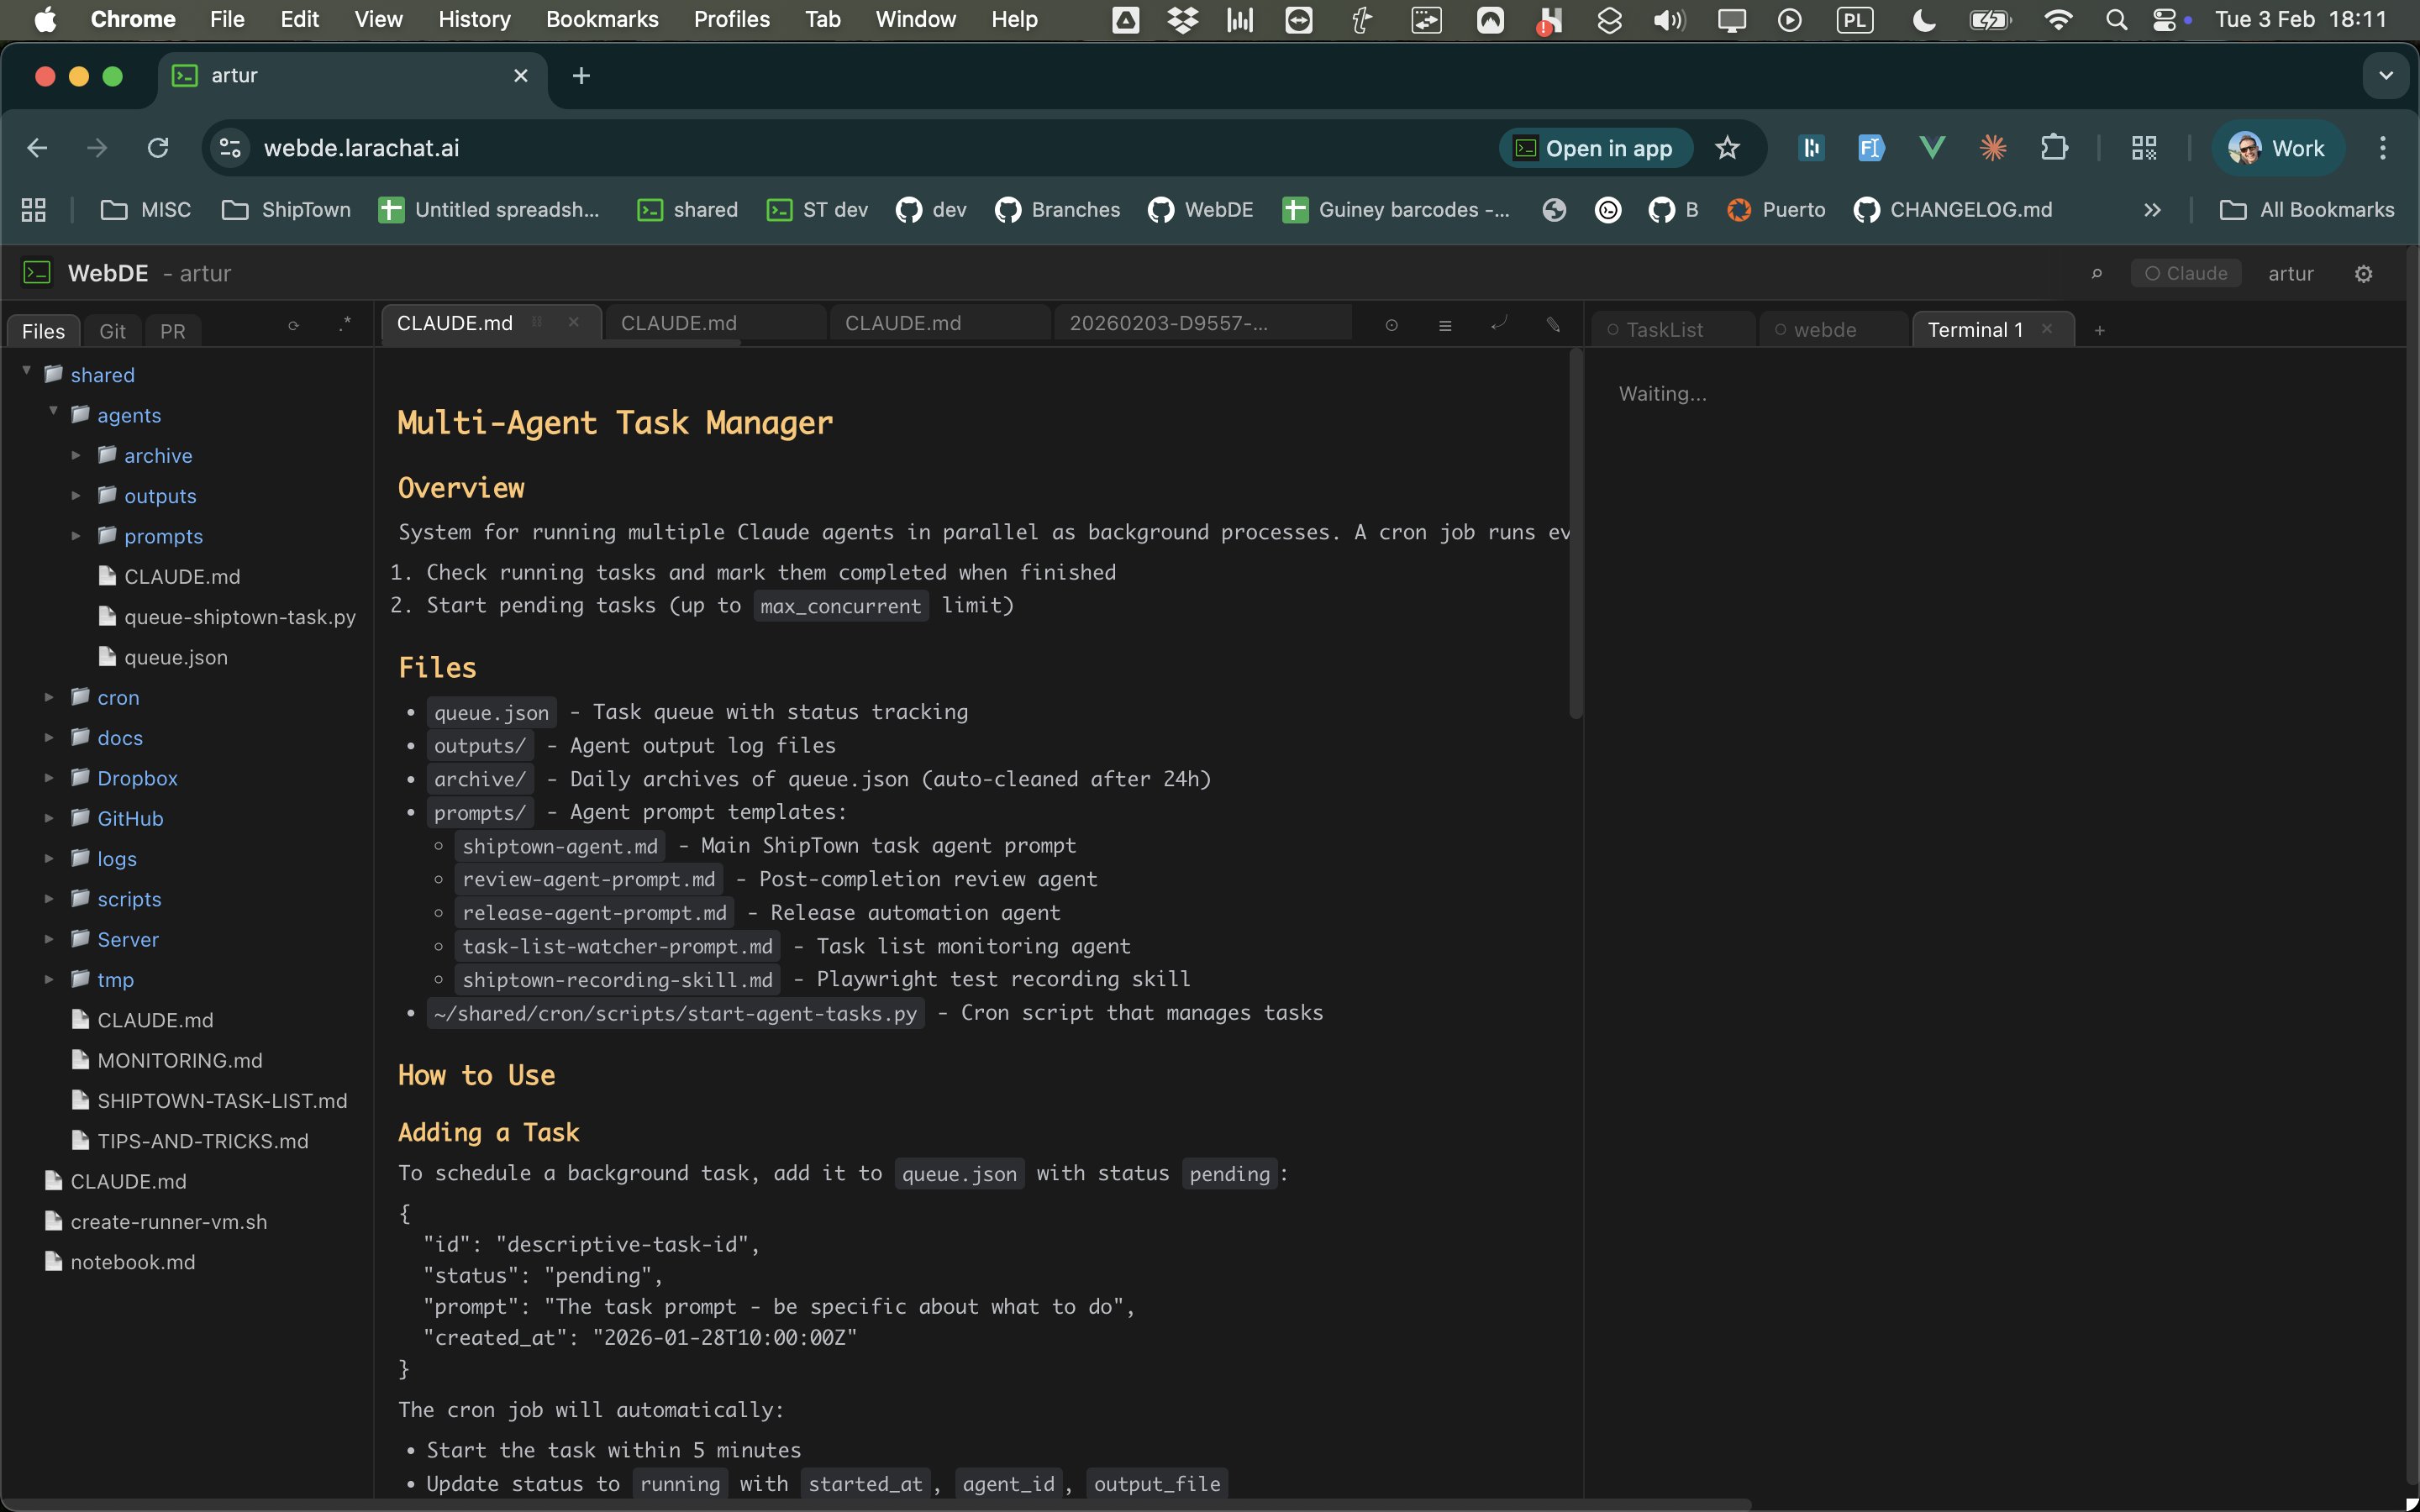Image resolution: width=2420 pixels, height=1512 pixels.
Task: Toggle the Claude status button
Action: tap(2186, 274)
